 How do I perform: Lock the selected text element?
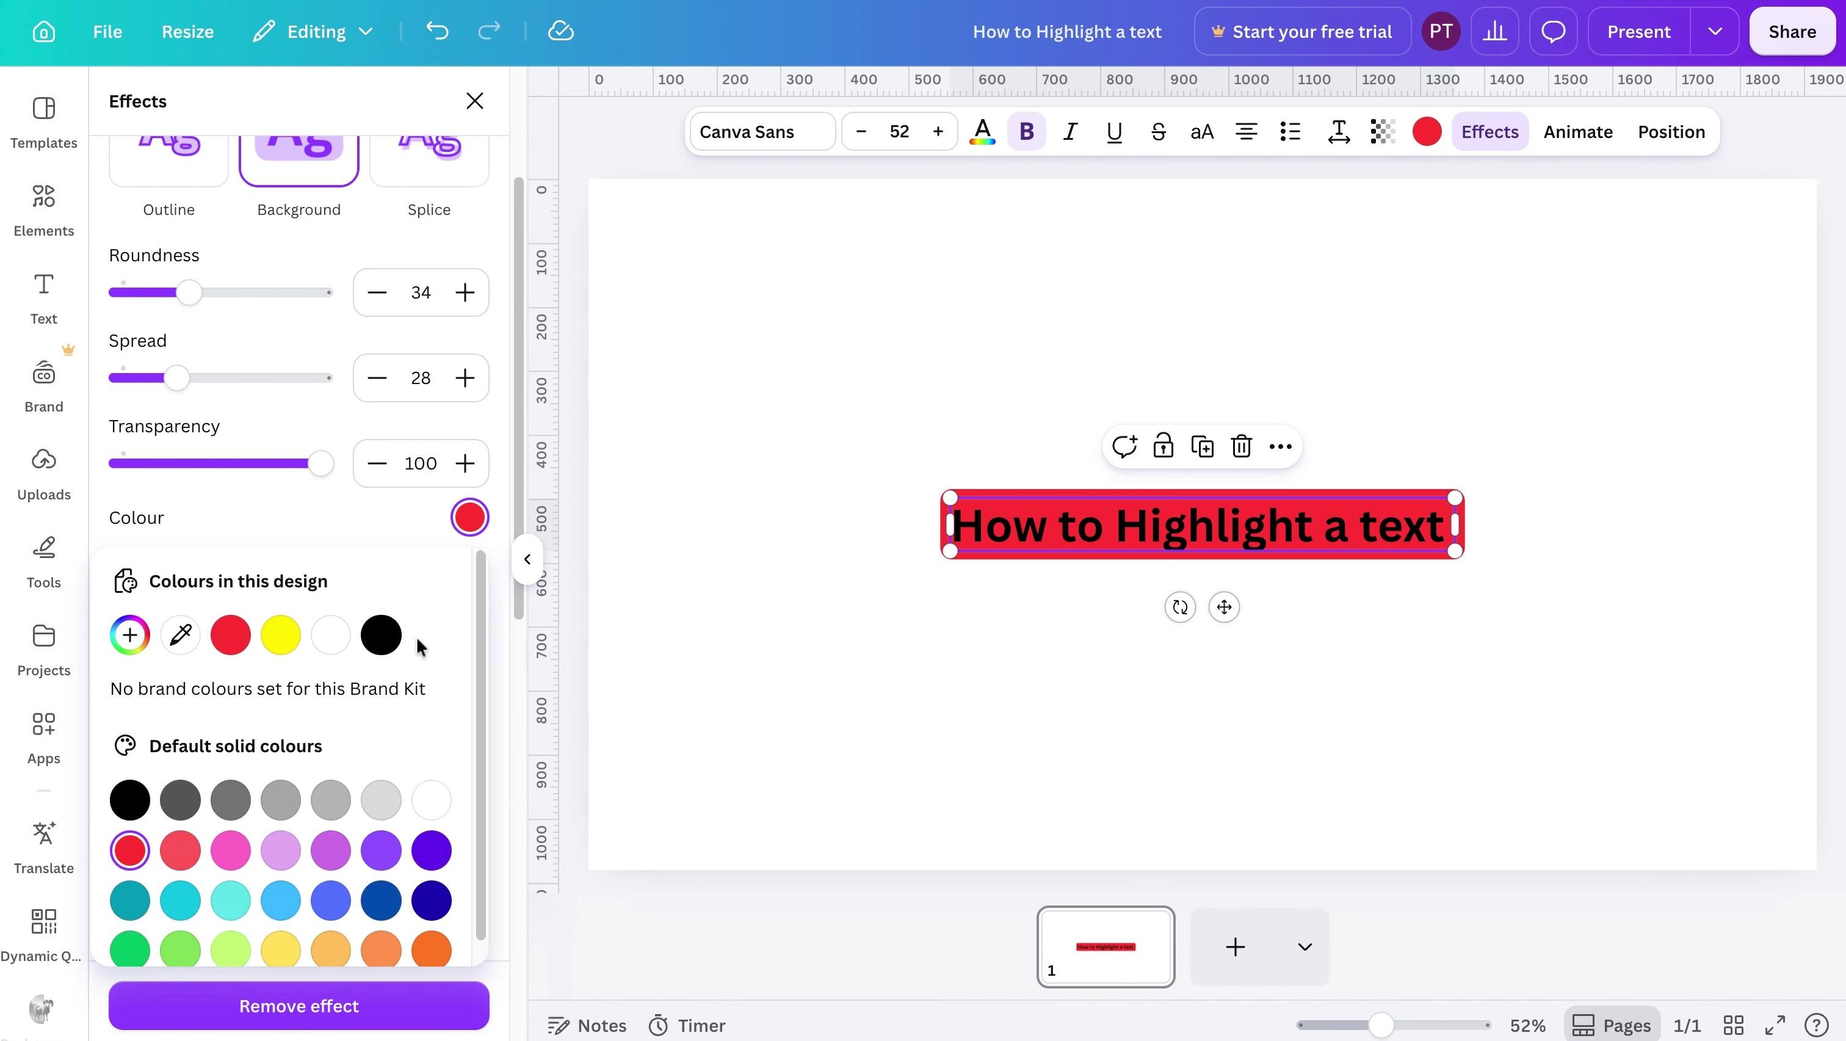(x=1163, y=446)
